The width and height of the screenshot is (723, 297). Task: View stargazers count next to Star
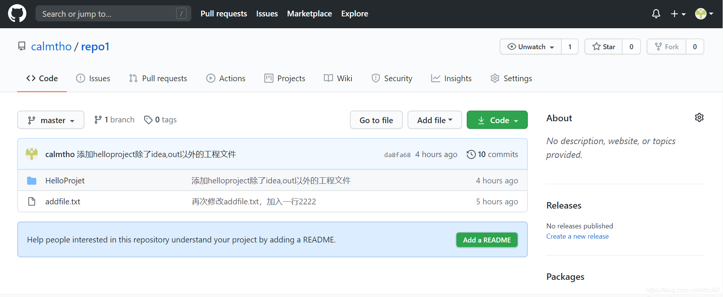631,47
